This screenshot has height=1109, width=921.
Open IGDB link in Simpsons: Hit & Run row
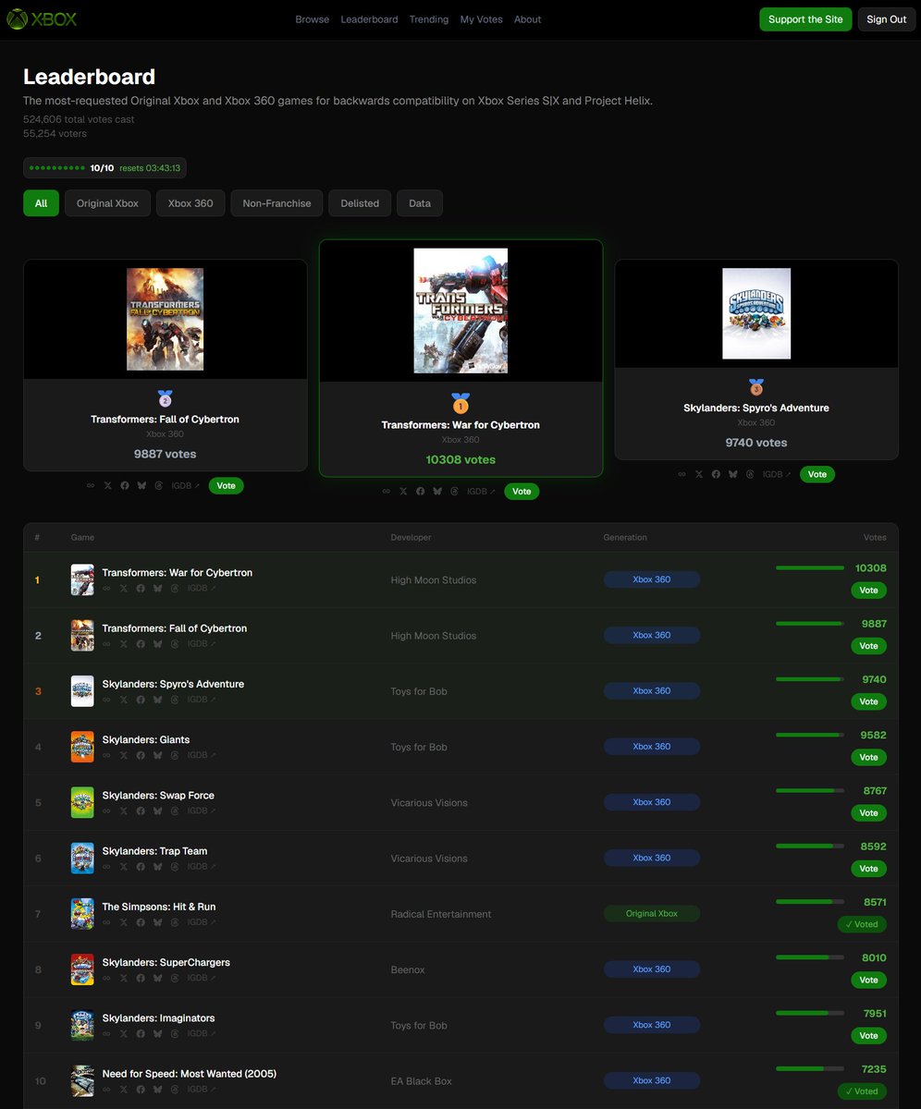(202, 922)
